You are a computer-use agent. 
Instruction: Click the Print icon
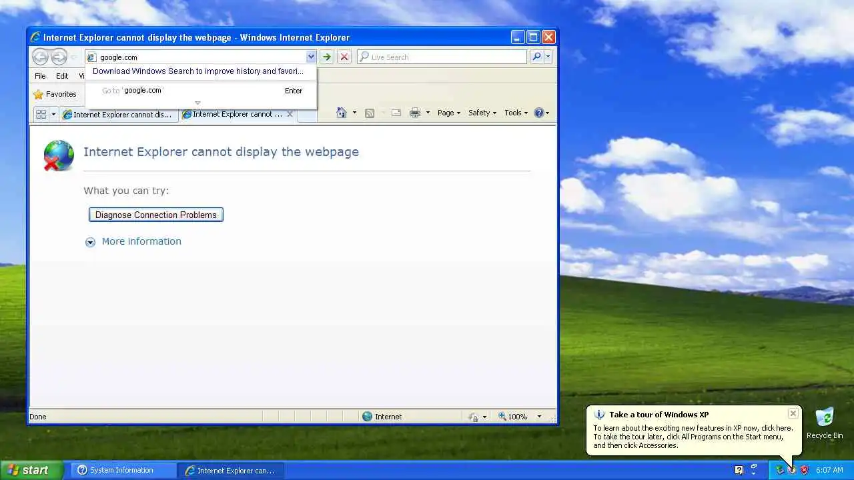tap(415, 113)
